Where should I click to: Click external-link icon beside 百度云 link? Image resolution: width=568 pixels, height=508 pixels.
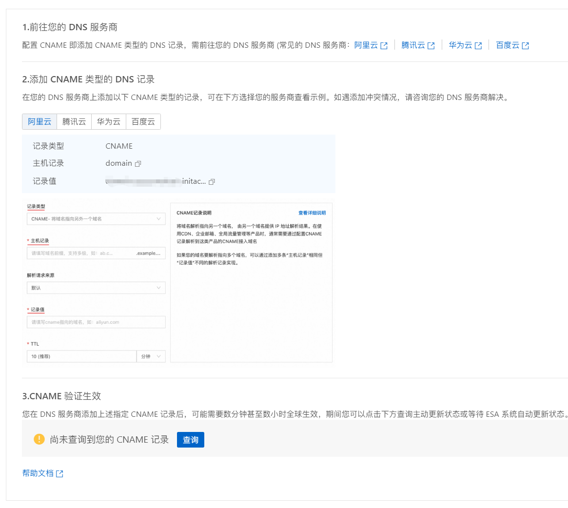[x=526, y=46]
